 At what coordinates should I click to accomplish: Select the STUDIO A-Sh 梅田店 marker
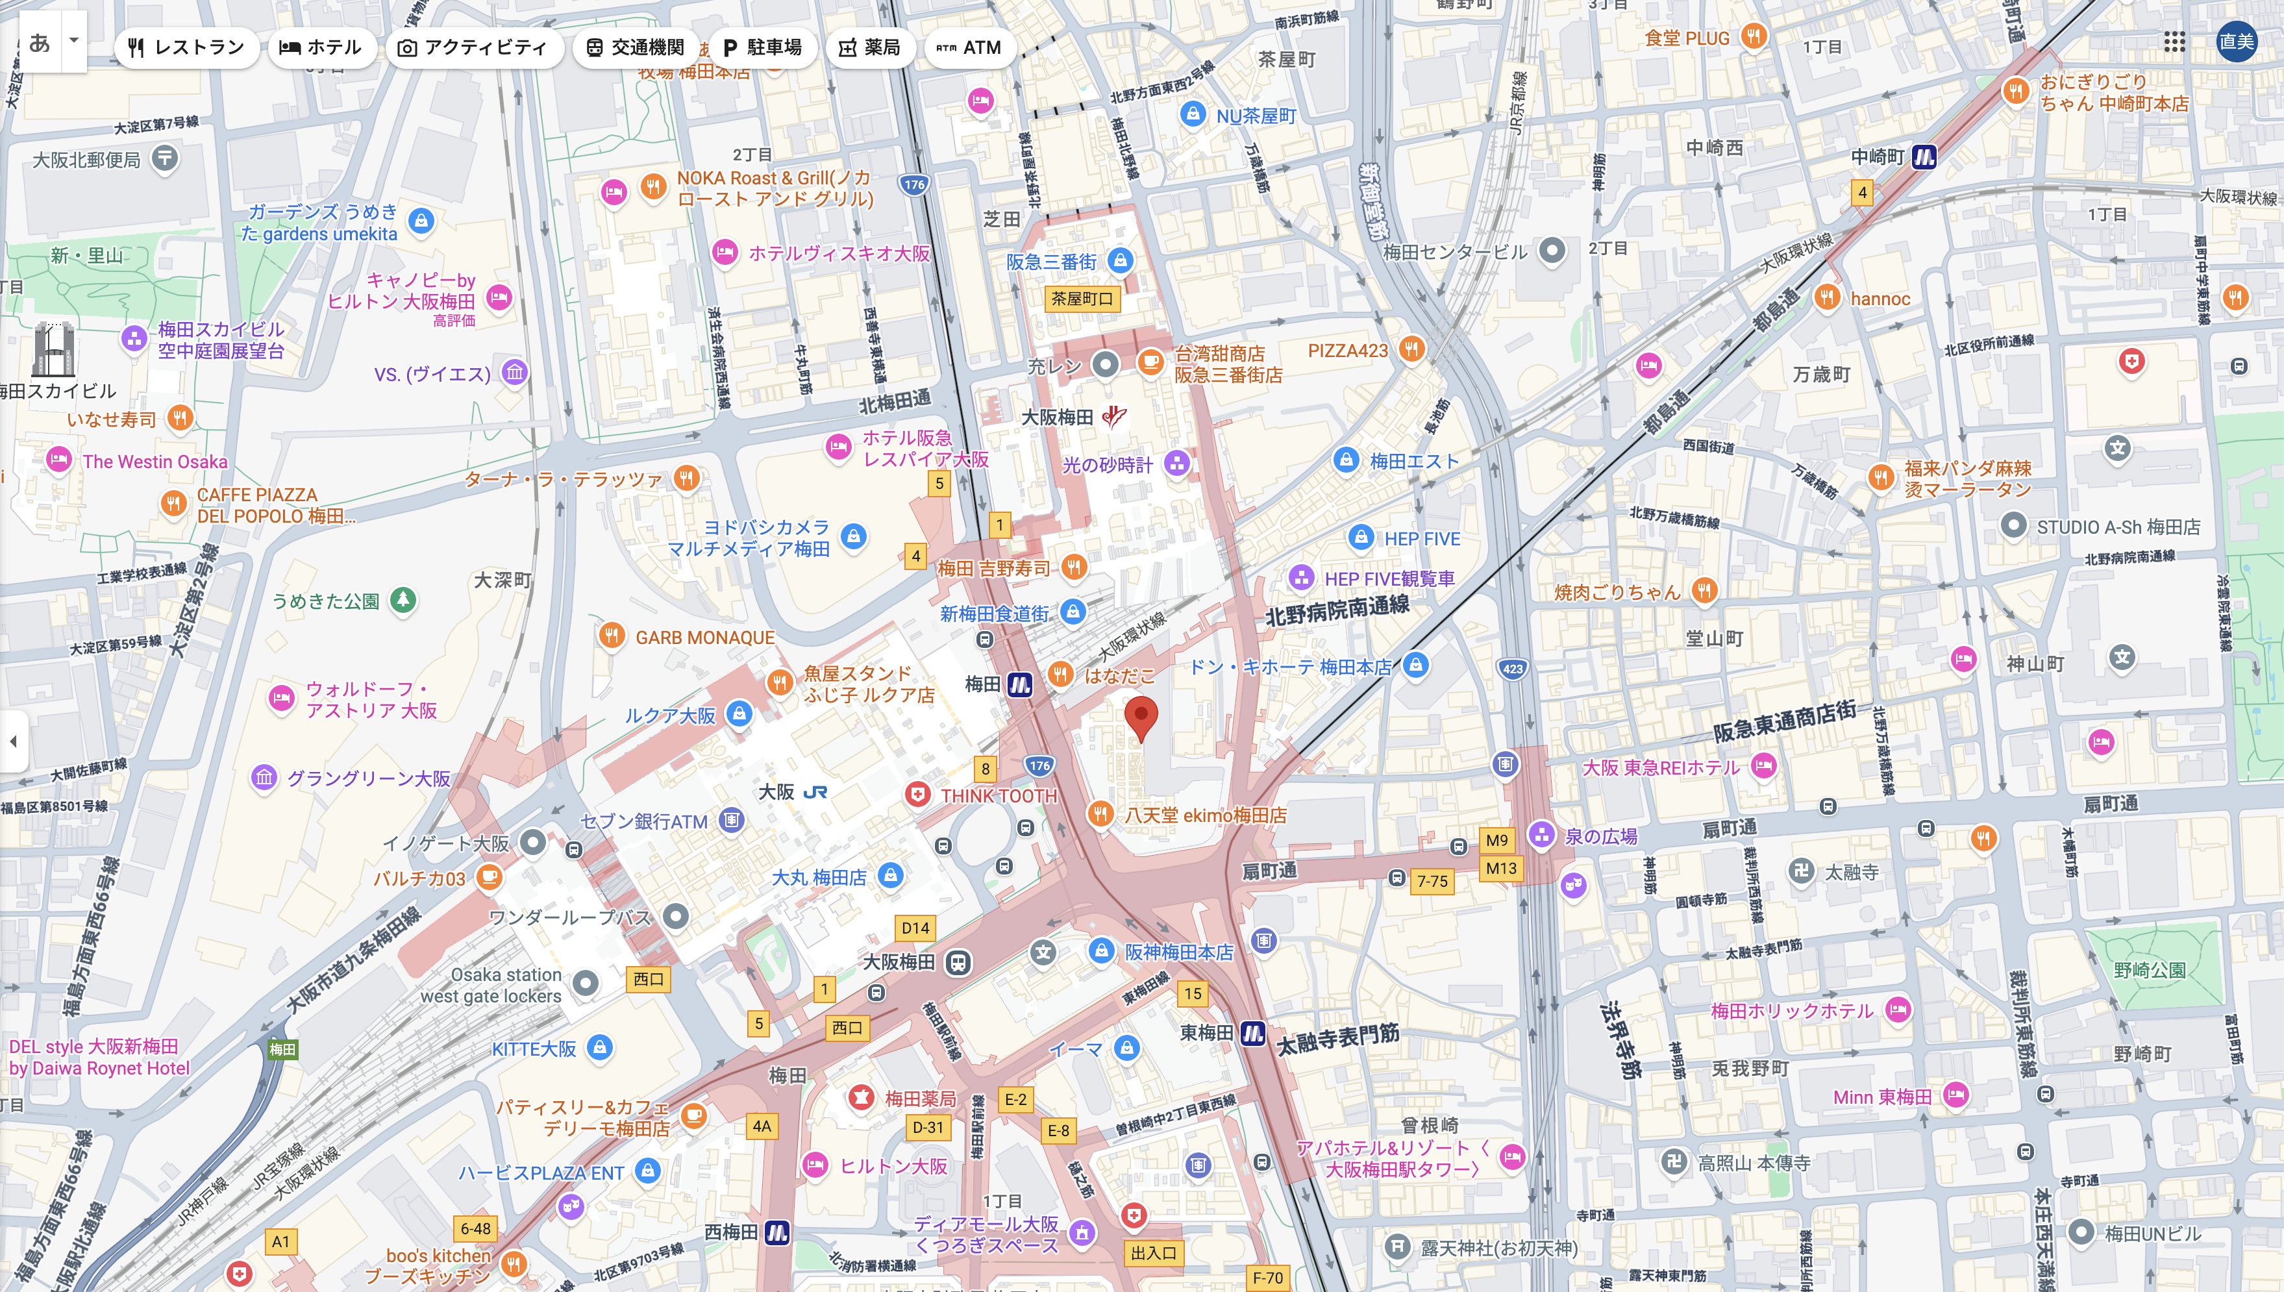coord(2013,525)
